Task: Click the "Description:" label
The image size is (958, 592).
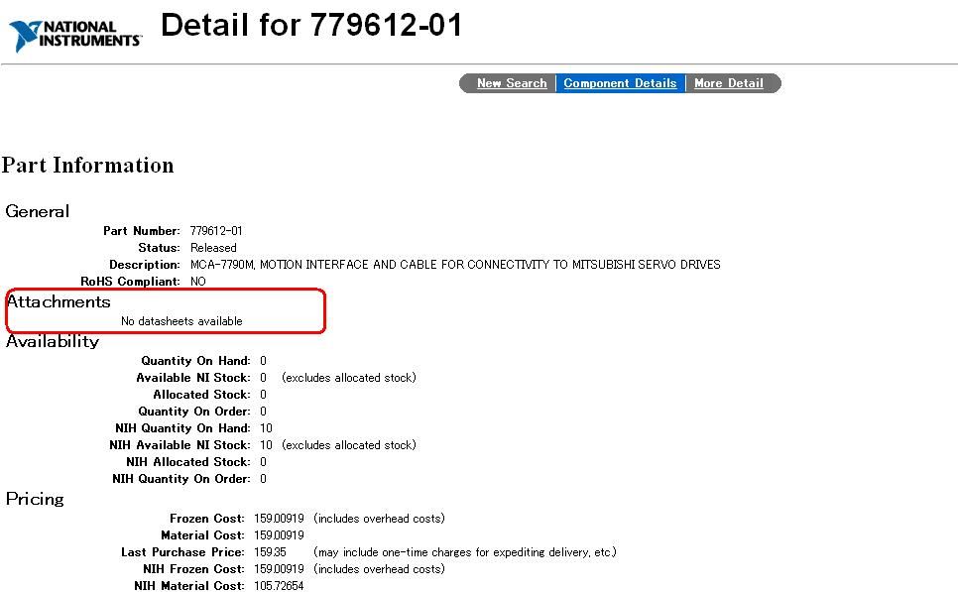Action: (145, 265)
